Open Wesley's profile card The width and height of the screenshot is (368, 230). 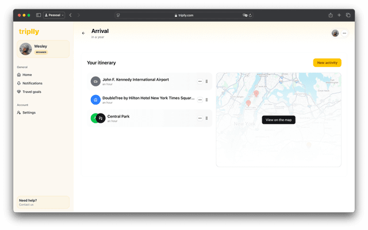pos(43,49)
